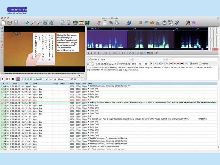Screen dimensions: 220x165
Task: Toggle bold formatting in the edit box
Action: 152,64
